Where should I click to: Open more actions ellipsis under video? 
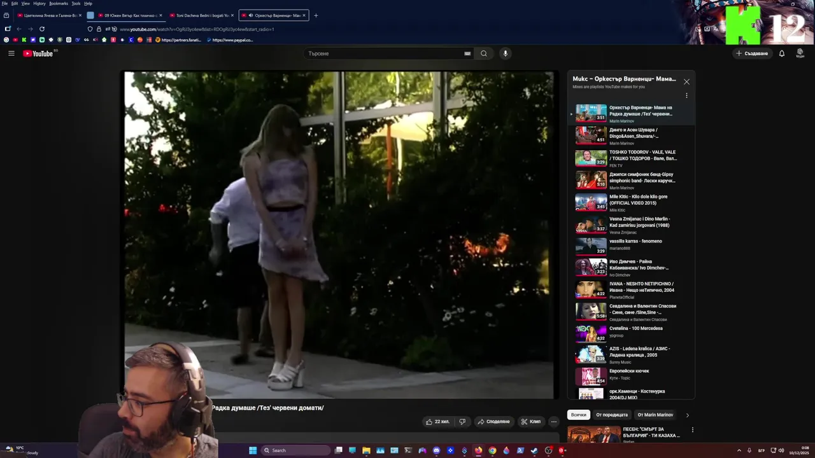tap(554, 421)
